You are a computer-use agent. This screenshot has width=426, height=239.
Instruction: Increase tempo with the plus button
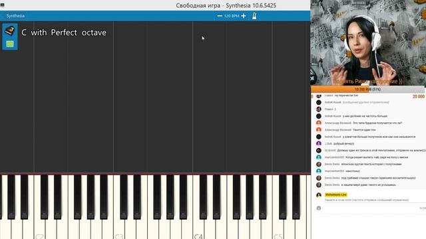[244, 16]
